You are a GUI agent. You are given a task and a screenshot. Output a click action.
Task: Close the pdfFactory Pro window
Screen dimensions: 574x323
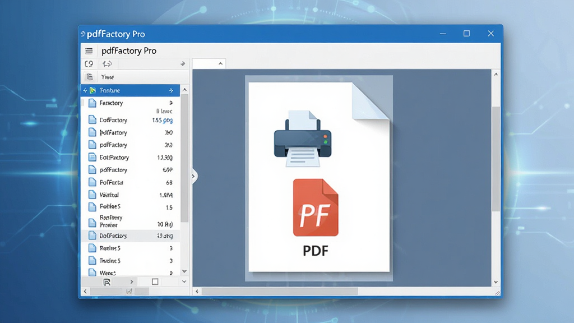tap(491, 34)
